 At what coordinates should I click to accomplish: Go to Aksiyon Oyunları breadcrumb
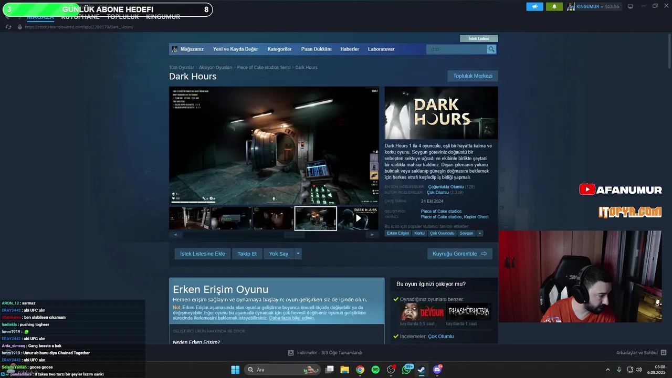pos(215,67)
